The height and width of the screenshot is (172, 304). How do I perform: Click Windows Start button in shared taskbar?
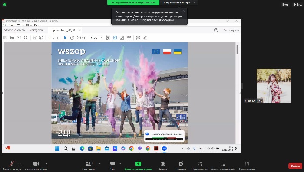(57, 149)
